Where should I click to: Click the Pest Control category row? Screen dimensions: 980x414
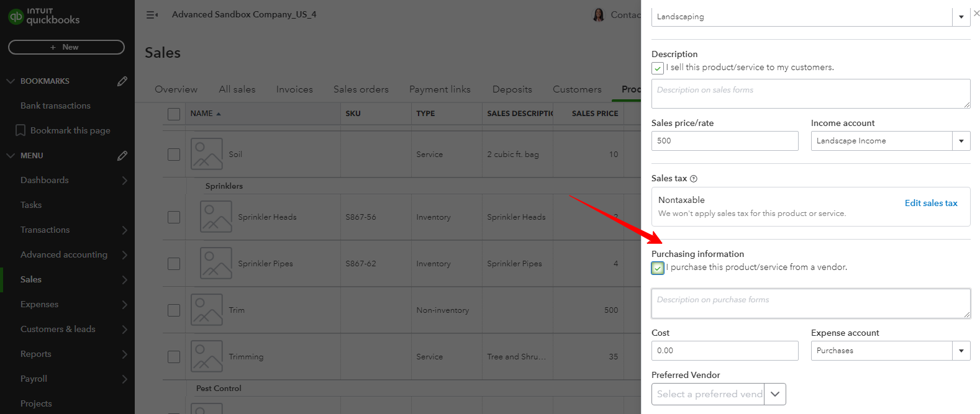(219, 389)
